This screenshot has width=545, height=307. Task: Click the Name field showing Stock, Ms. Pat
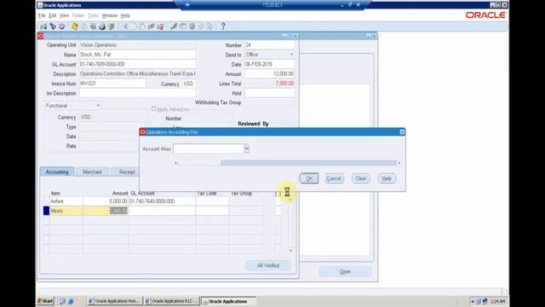point(137,55)
